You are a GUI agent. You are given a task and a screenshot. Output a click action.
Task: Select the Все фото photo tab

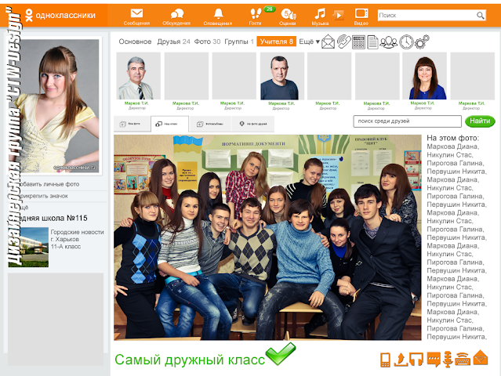point(132,124)
